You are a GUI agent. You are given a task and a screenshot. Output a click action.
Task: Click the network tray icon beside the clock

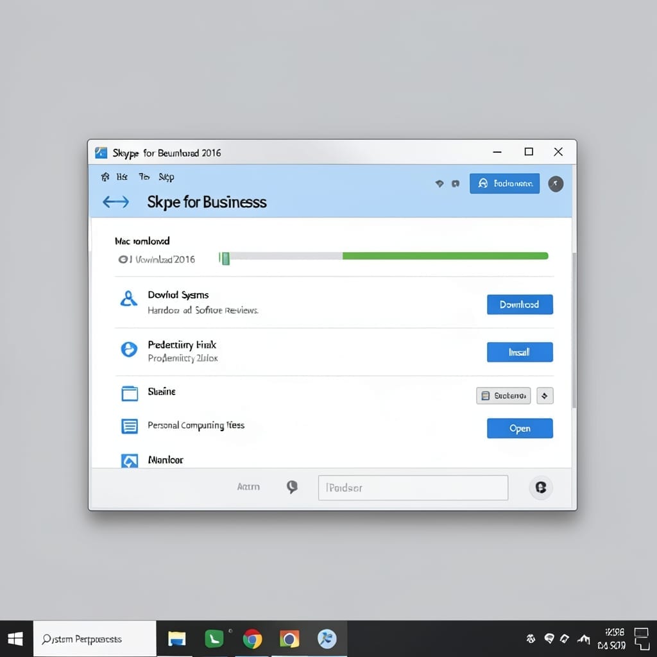(583, 639)
